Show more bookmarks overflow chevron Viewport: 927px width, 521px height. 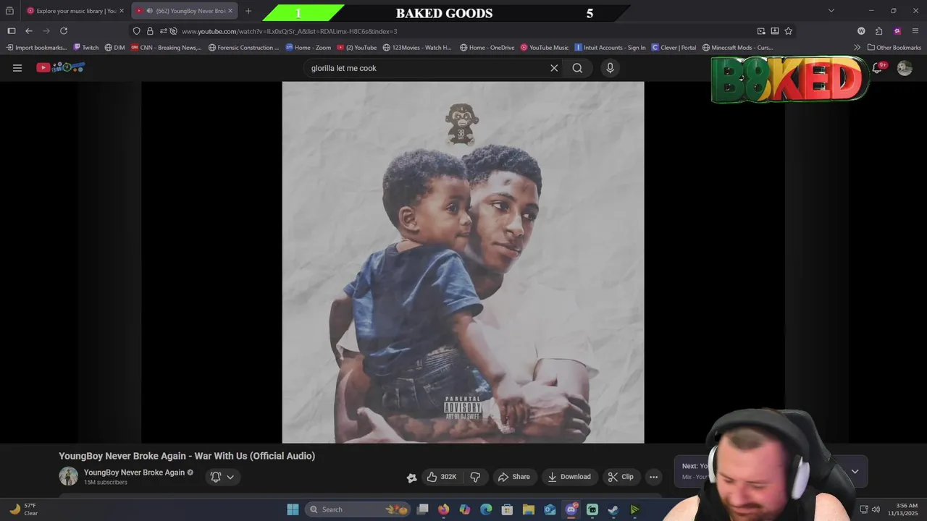[857, 48]
